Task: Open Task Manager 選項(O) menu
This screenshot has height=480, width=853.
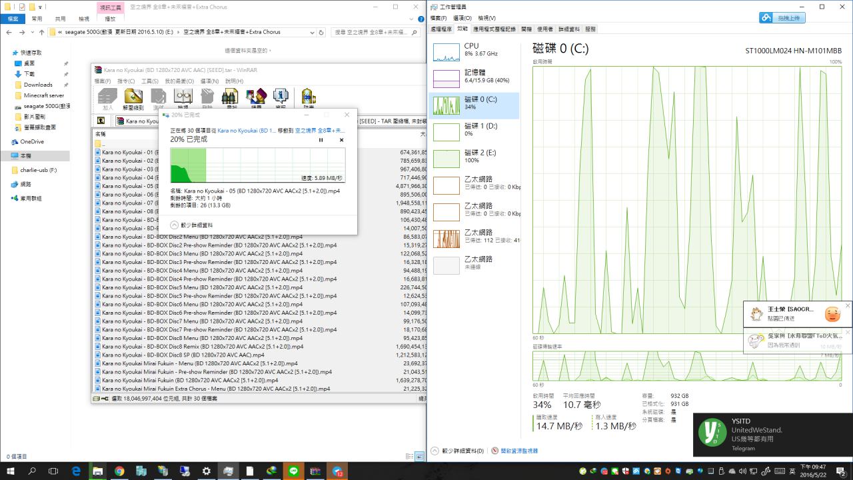Action: coord(462,18)
